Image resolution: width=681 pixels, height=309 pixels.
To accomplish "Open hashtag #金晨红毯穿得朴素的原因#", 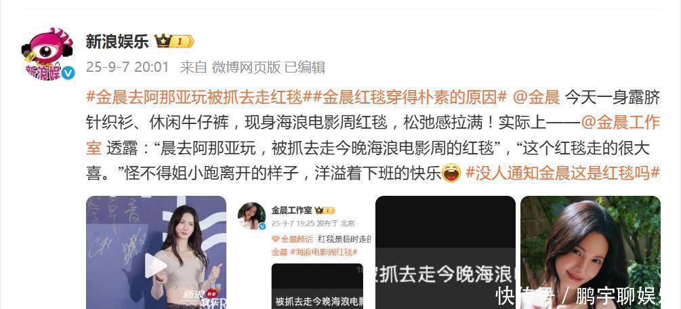I will 405,98.
